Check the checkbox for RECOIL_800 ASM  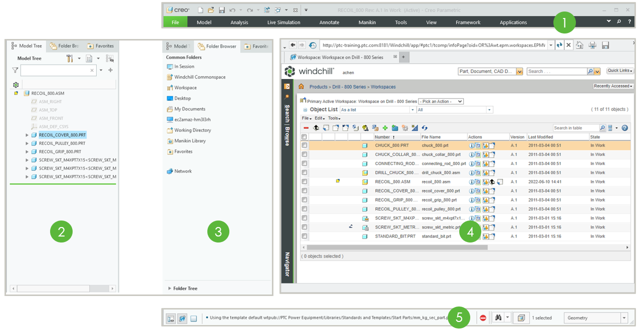[x=304, y=181]
